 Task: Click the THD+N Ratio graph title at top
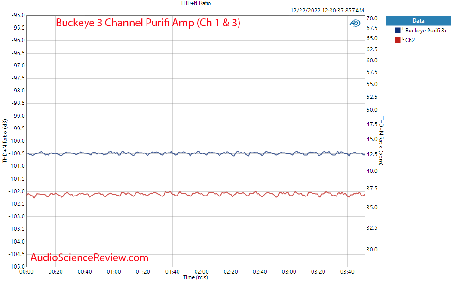click(x=196, y=4)
